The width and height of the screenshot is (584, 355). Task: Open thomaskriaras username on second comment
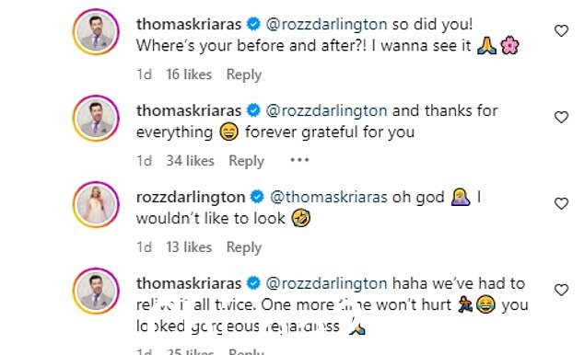(x=189, y=110)
